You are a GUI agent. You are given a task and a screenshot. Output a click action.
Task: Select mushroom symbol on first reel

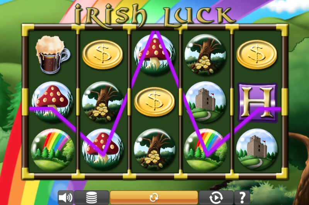[x=52, y=102]
